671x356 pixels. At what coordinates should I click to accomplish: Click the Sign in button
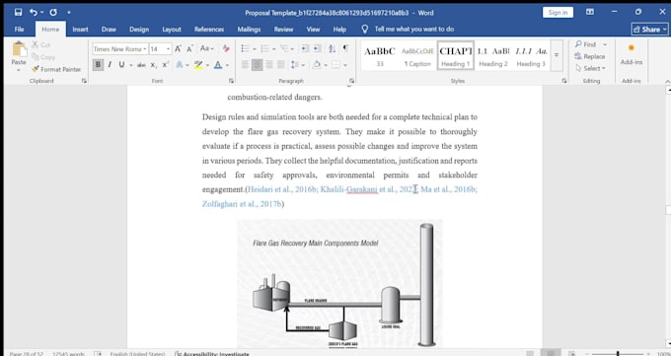pyautogui.click(x=558, y=13)
